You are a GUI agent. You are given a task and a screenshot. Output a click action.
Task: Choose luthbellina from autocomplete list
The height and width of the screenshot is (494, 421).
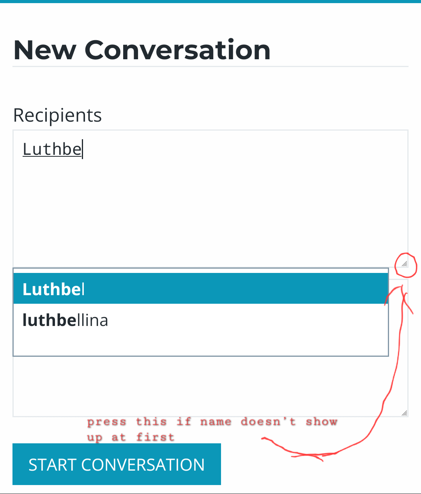point(65,320)
